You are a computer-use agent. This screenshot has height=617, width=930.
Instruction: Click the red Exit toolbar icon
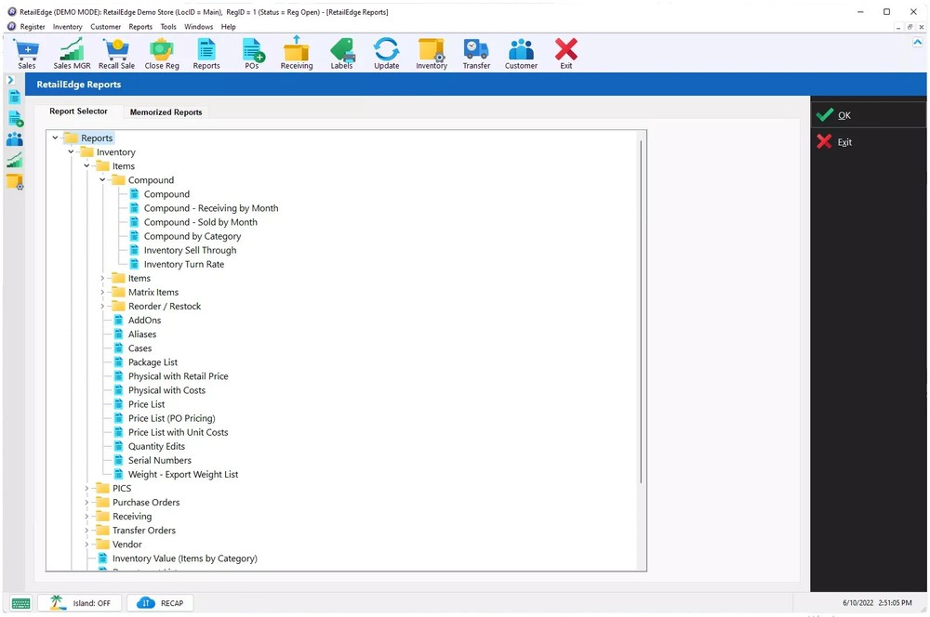pyautogui.click(x=566, y=53)
